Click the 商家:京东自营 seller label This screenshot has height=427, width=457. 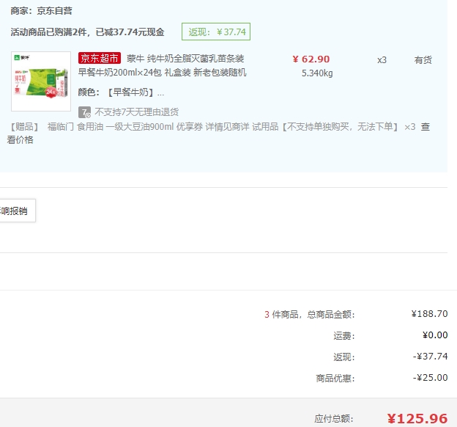(x=41, y=12)
